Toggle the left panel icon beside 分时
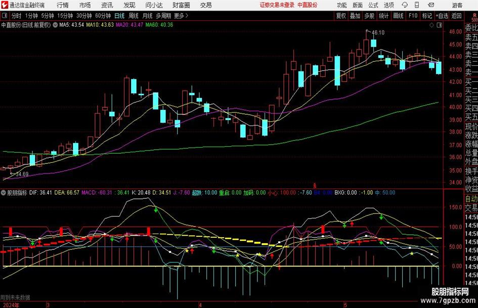Image resolution: width=478 pixels, height=308 pixels. pyautogui.click(x=4, y=16)
